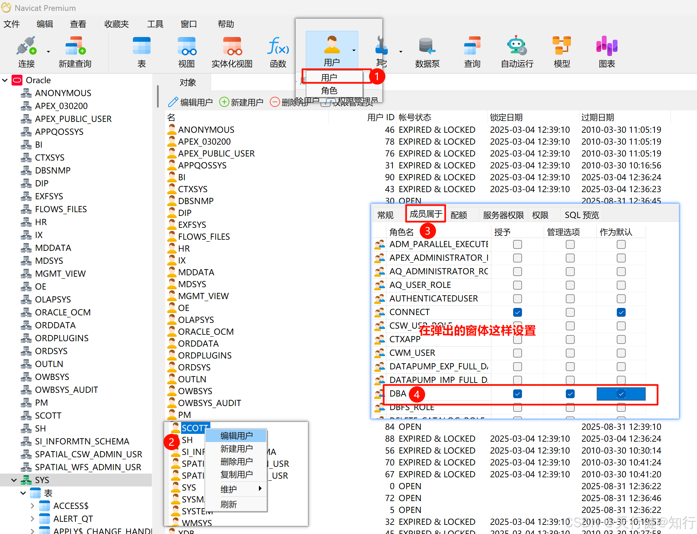Open the 函数 function f(x) icon
The width and height of the screenshot is (697, 534).
point(278,46)
